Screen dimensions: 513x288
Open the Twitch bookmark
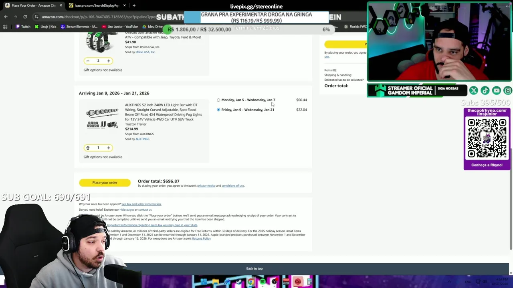pyautogui.click(x=23, y=27)
